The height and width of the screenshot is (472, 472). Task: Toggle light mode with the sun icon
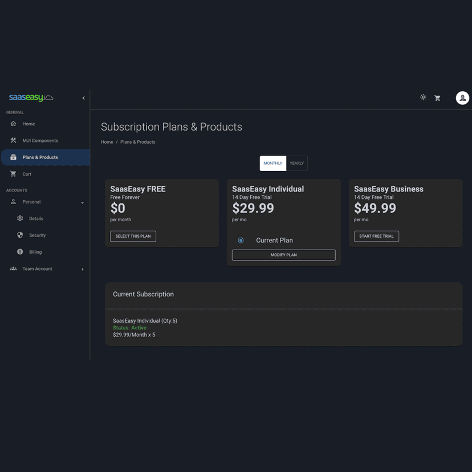(x=423, y=97)
